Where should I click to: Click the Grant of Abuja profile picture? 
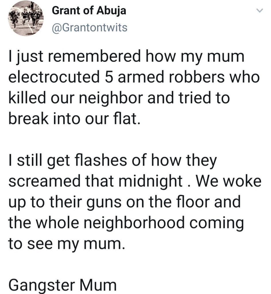pyautogui.click(x=26, y=17)
